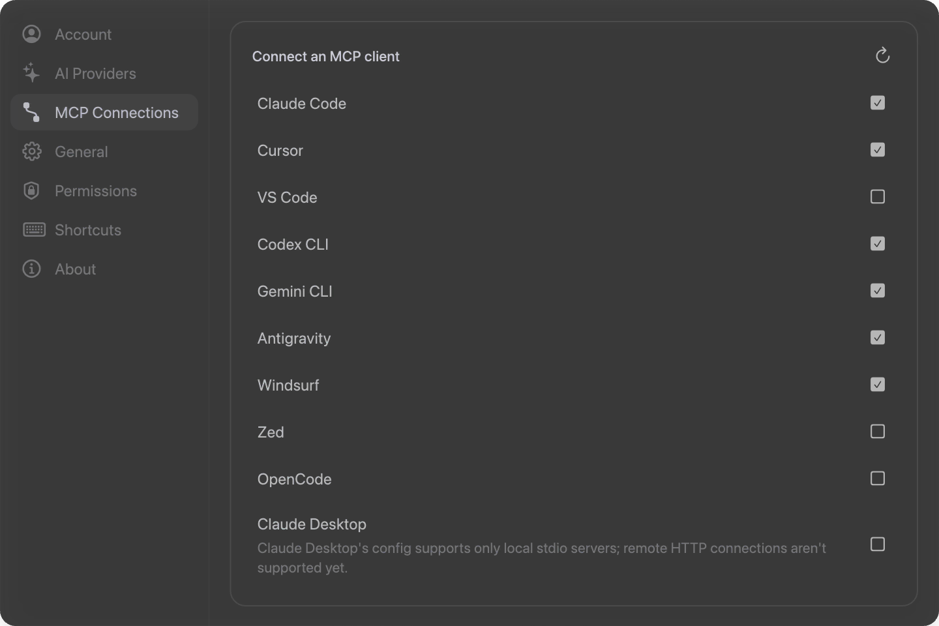The image size is (939, 626).
Task: Click the "Claude Code" client label
Action: coord(302,104)
